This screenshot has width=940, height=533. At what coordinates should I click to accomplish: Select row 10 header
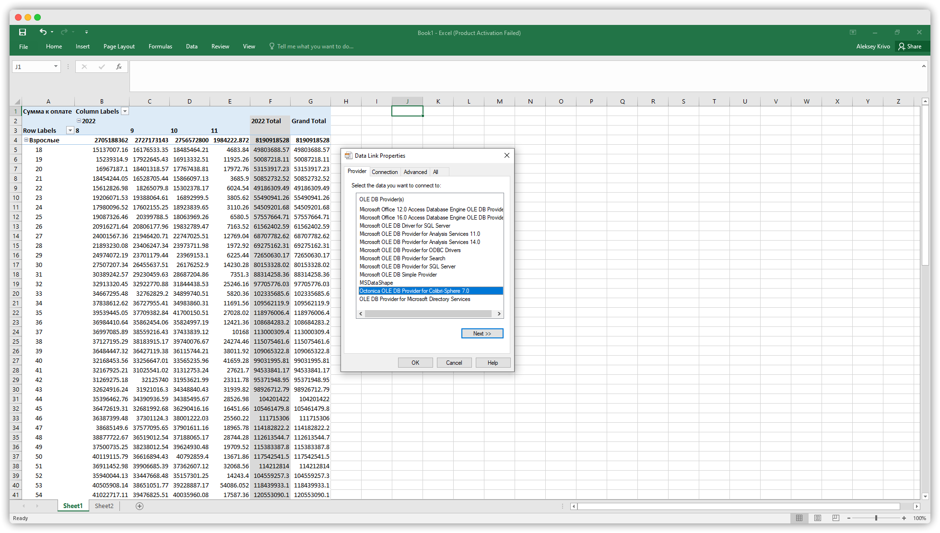(x=16, y=197)
